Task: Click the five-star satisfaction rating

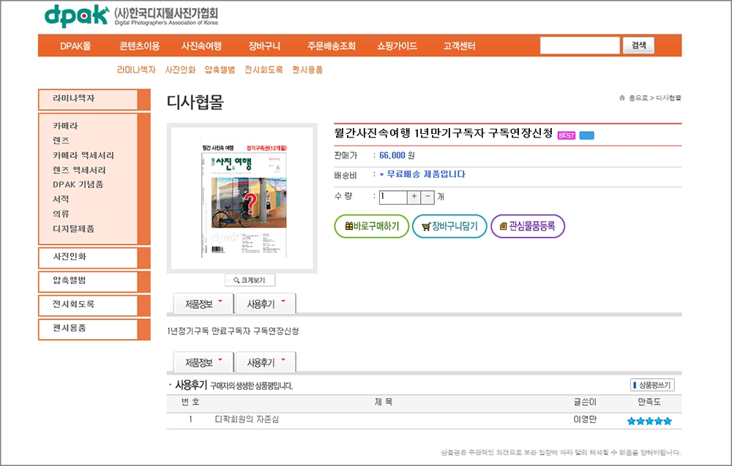Action: 649,420
